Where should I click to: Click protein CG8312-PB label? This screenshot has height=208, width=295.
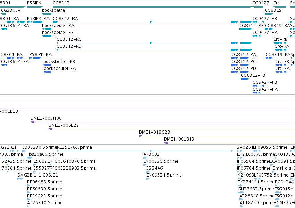(253, 75)
